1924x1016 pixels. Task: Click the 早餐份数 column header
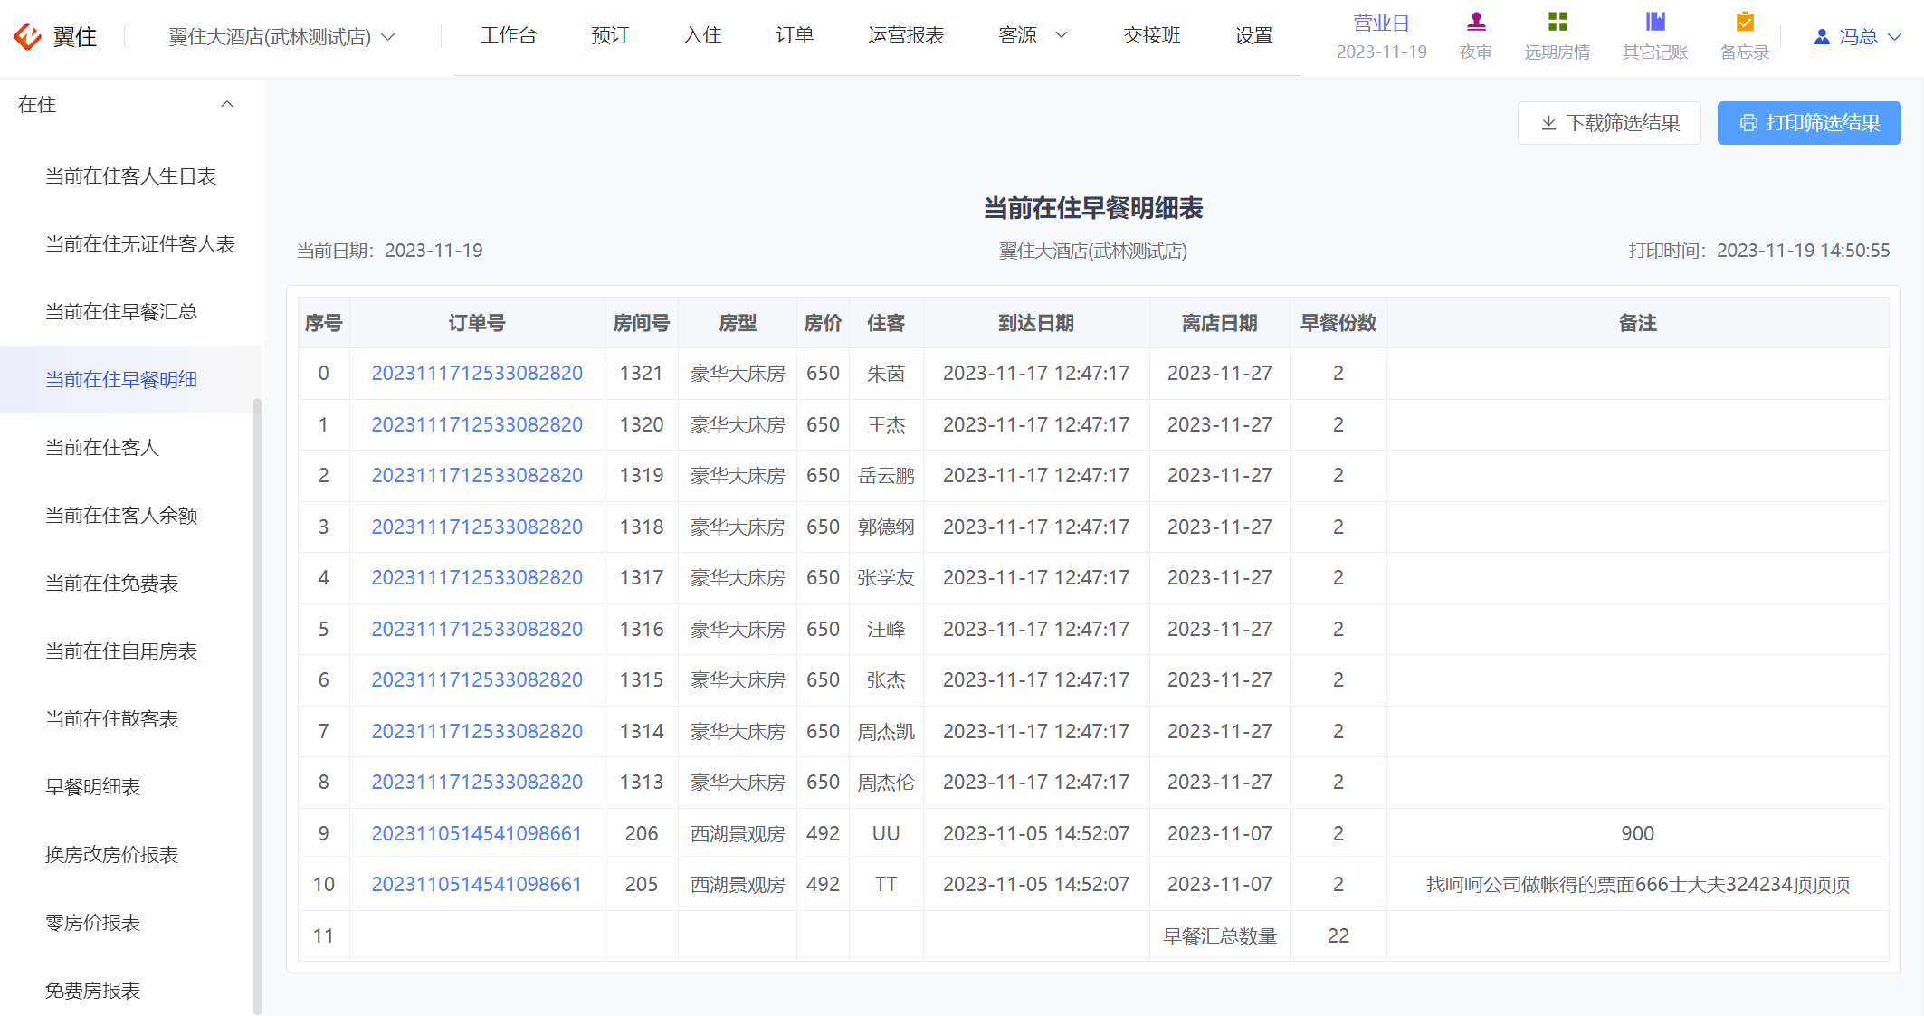[x=1338, y=323]
